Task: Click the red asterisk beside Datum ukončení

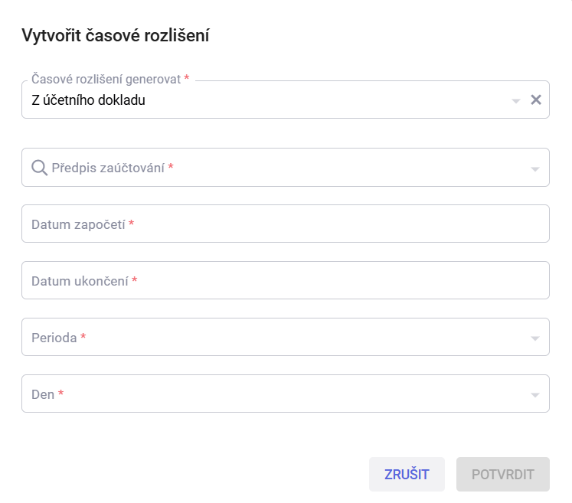Action: pos(134,279)
